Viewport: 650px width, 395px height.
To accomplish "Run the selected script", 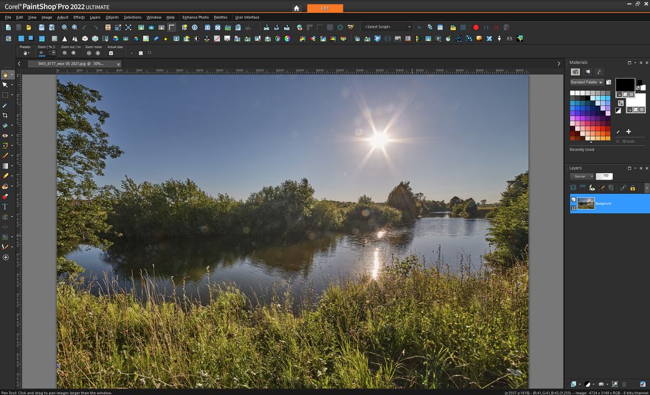I will click(x=420, y=27).
